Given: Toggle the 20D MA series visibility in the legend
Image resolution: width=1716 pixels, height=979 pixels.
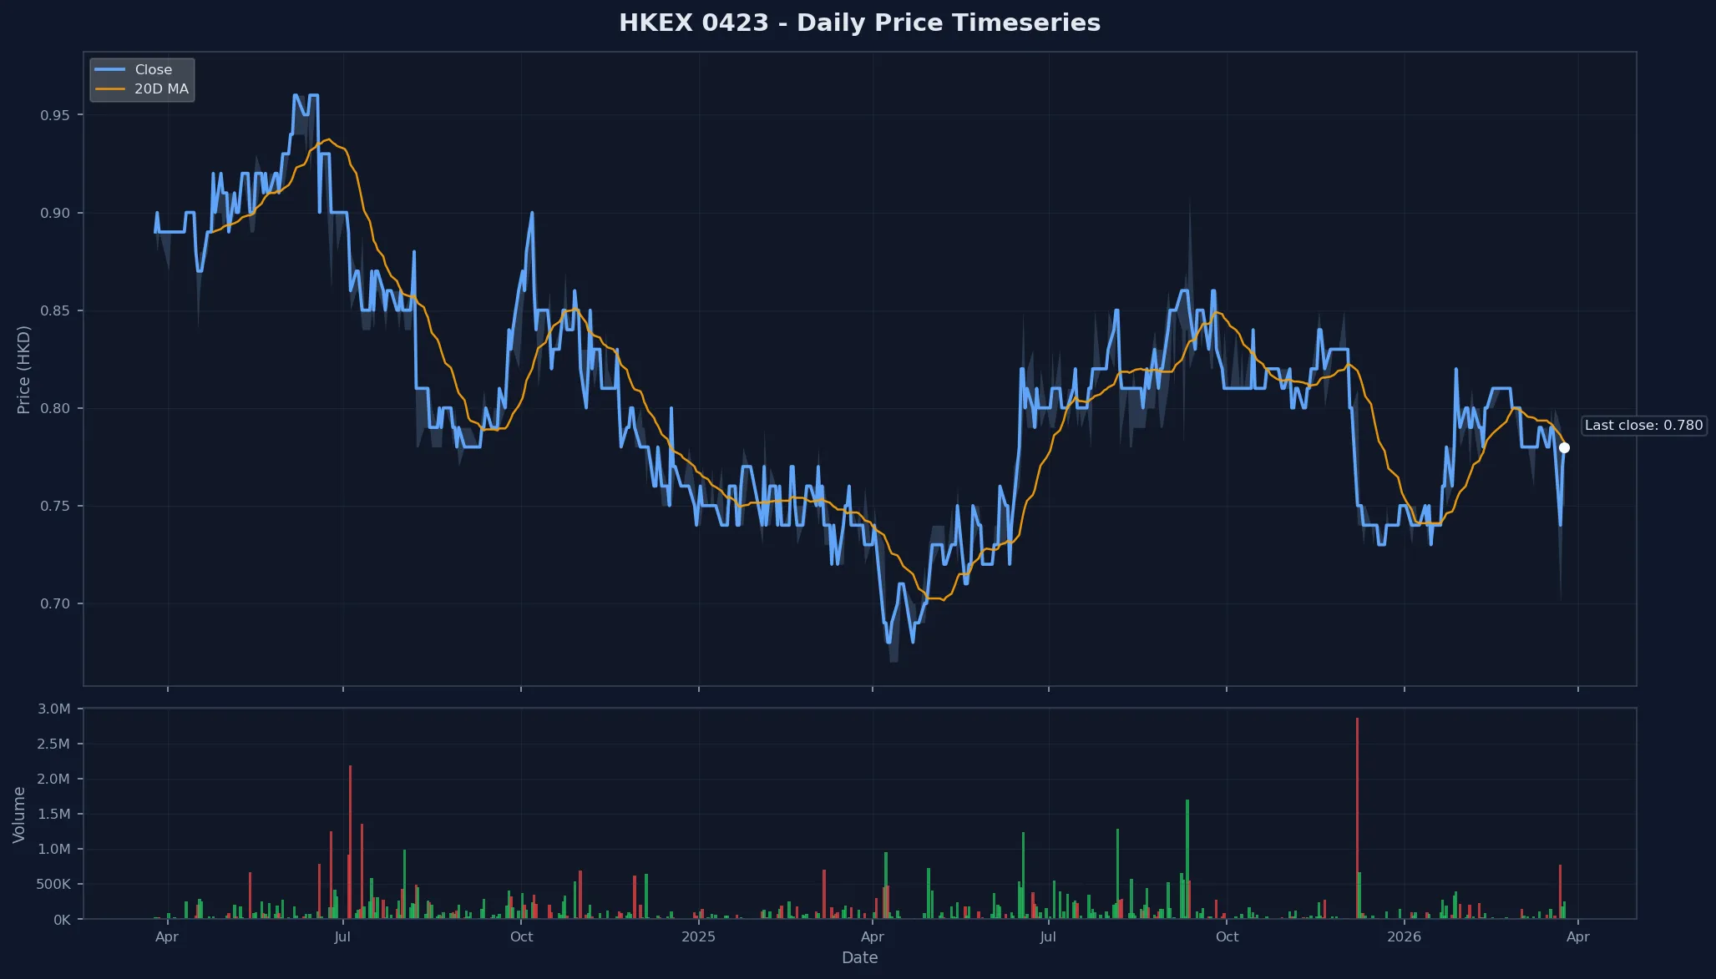Looking at the screenshot, I should (x=159, y=88).
